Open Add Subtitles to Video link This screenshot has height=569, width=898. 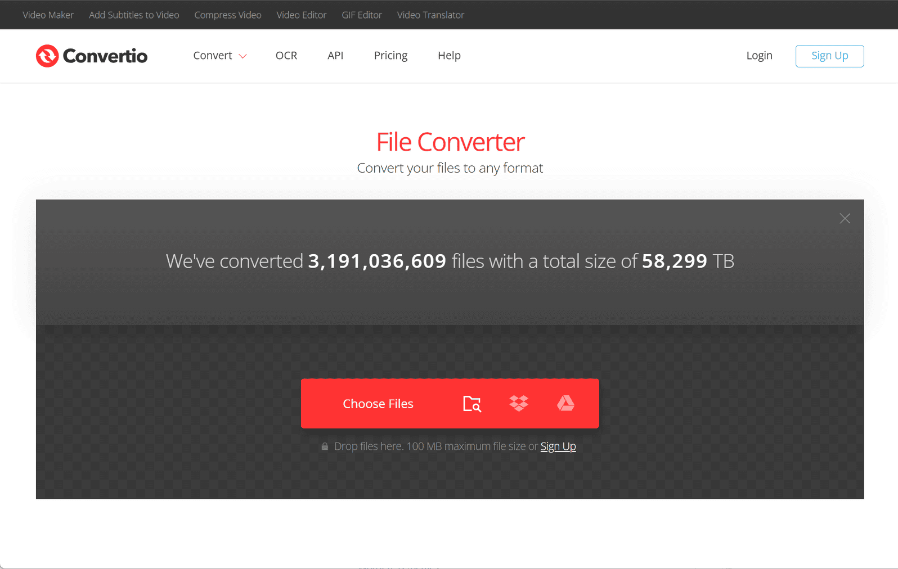pos(134,15)
